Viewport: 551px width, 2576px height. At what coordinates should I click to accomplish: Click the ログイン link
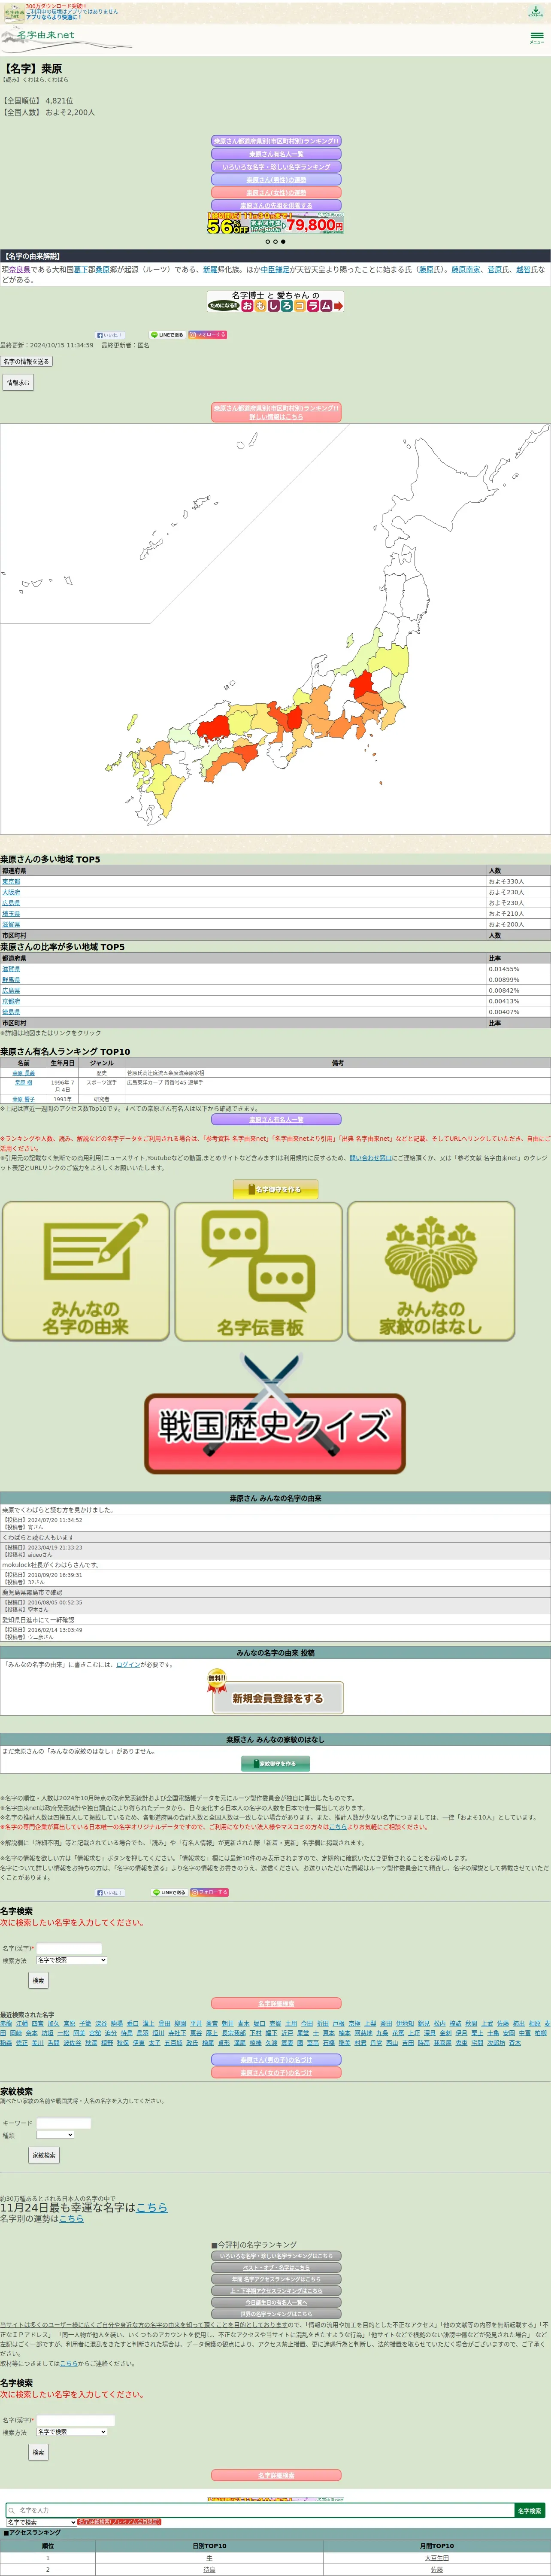[x=128, y=1665]
